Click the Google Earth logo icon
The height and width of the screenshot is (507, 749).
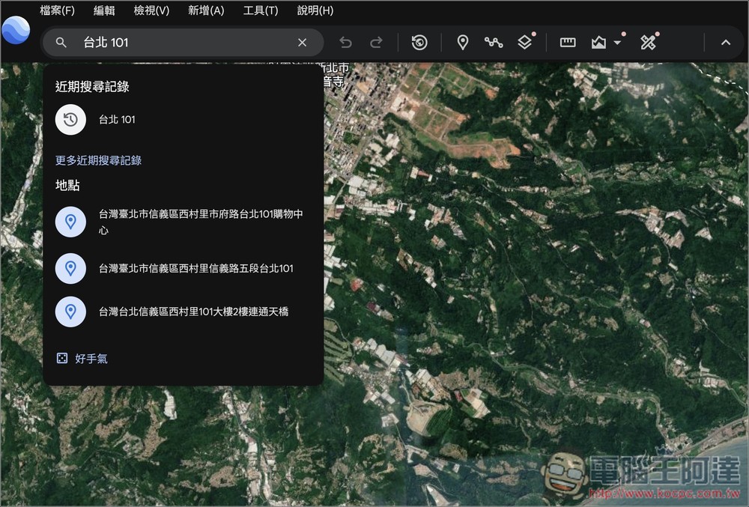click(16, 30)
